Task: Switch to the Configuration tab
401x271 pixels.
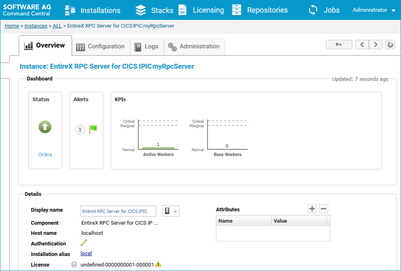Action: (x=101, y=47)
